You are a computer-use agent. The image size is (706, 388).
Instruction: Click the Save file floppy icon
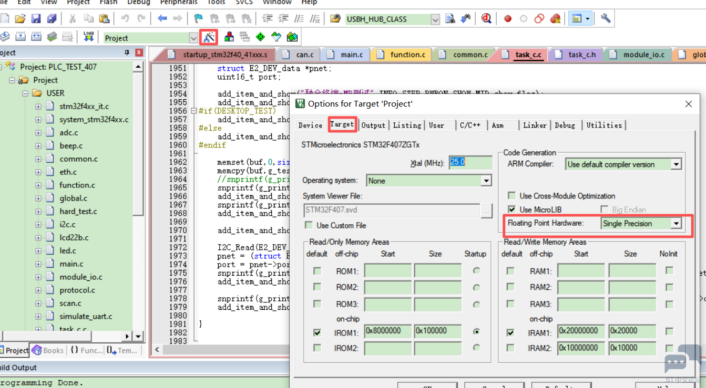36,19
